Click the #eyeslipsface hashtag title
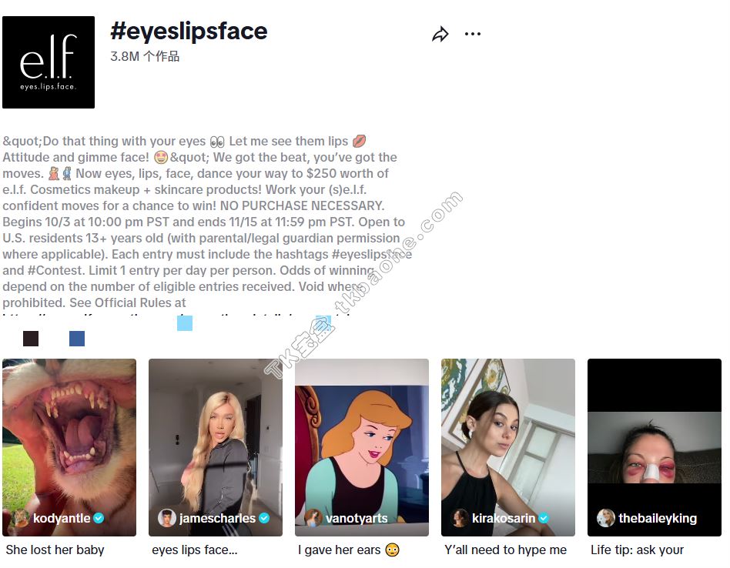Viewport: 730px width, 568px height. (x=189, y=31)
